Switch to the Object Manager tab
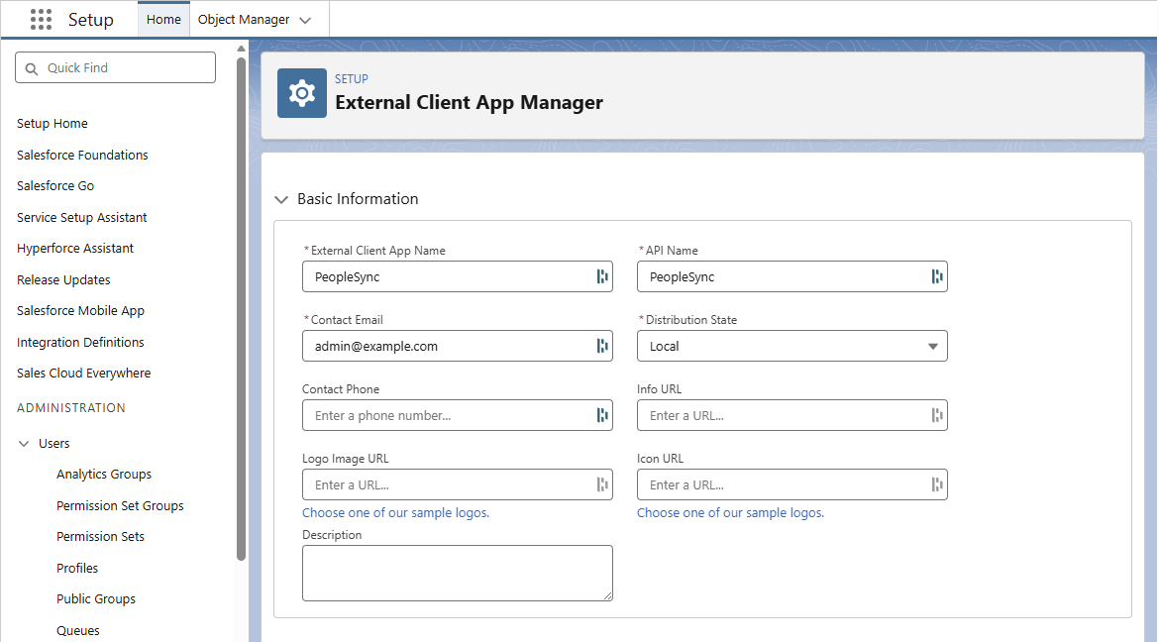 tap(244, 19)
